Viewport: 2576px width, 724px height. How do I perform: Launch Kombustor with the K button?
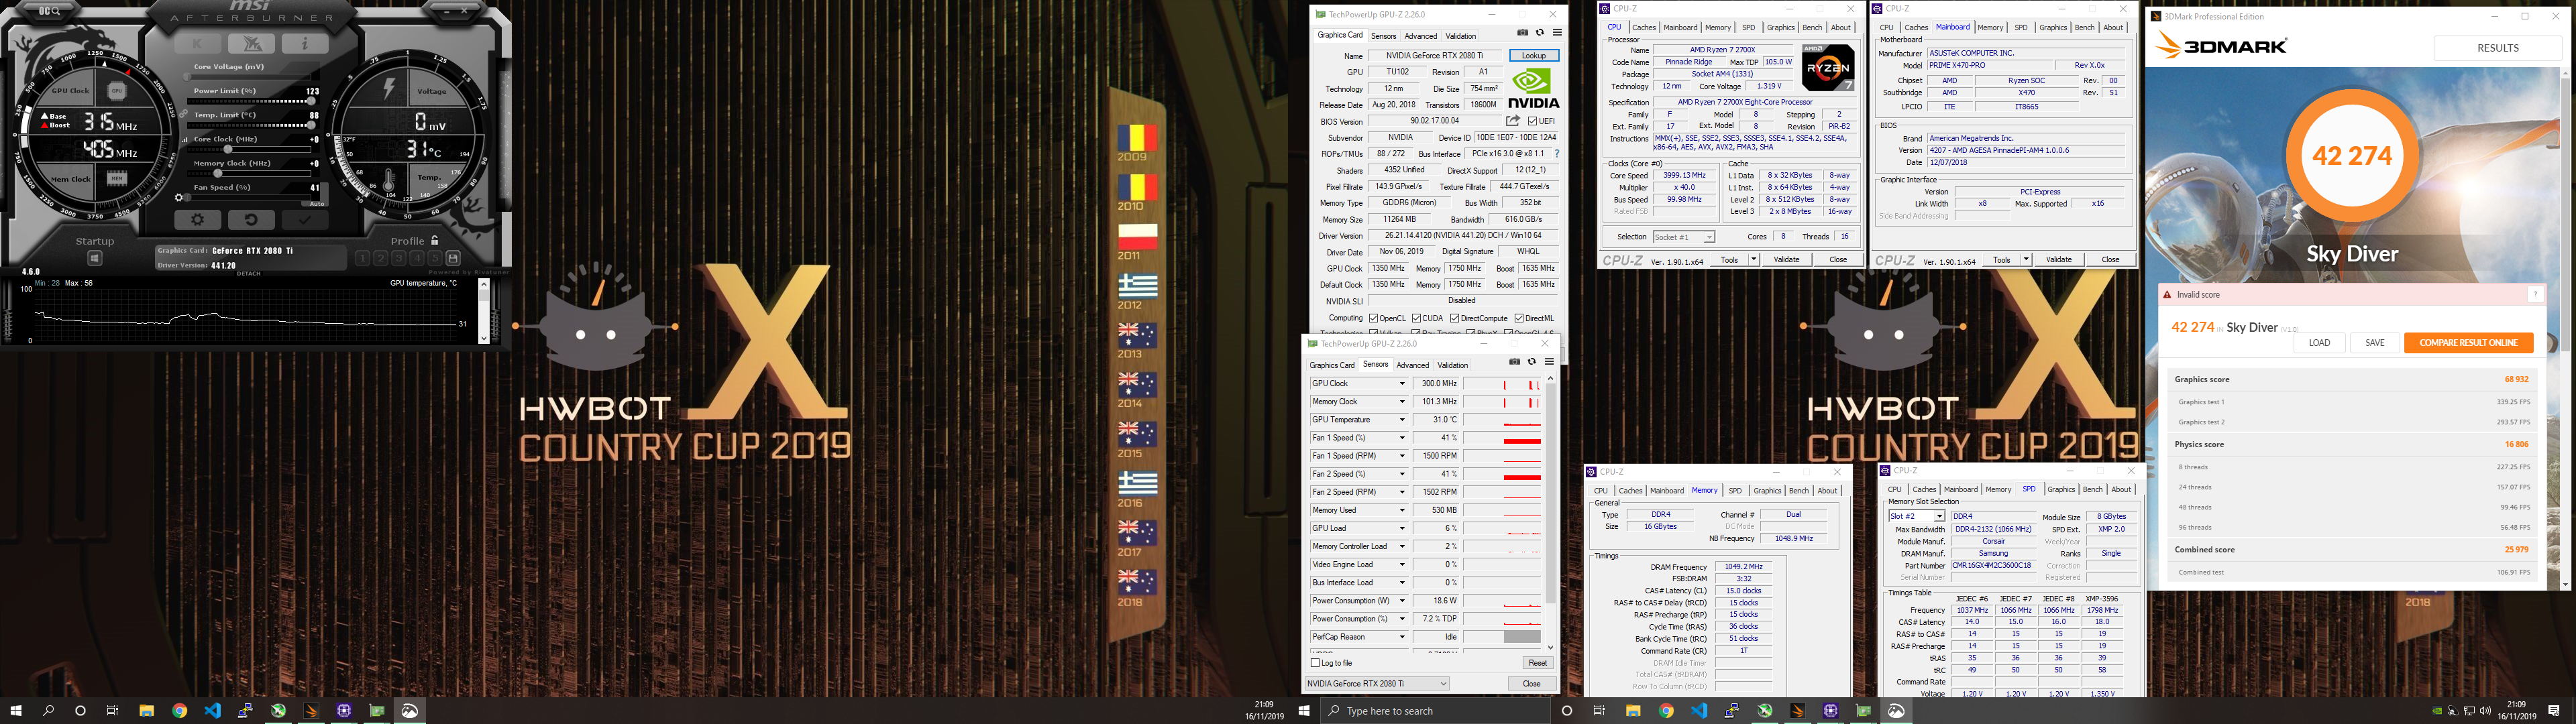tap(197, 43)
